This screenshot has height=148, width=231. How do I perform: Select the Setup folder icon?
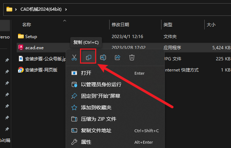click(21, 36)
